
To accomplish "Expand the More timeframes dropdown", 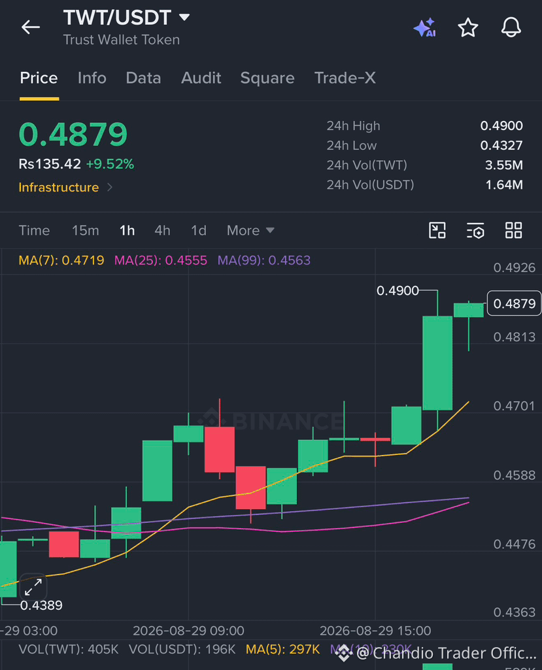I will click(250, 231).
